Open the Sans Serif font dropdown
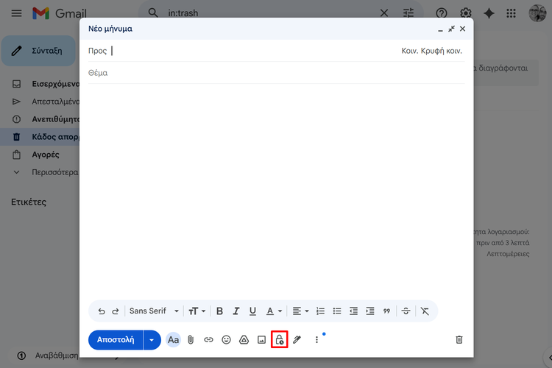The width and height of the screenshot is (552, 368). [155, 311]
